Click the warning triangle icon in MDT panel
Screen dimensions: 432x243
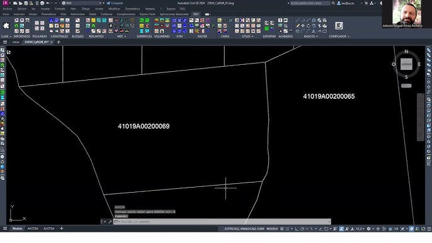(127, 31)
